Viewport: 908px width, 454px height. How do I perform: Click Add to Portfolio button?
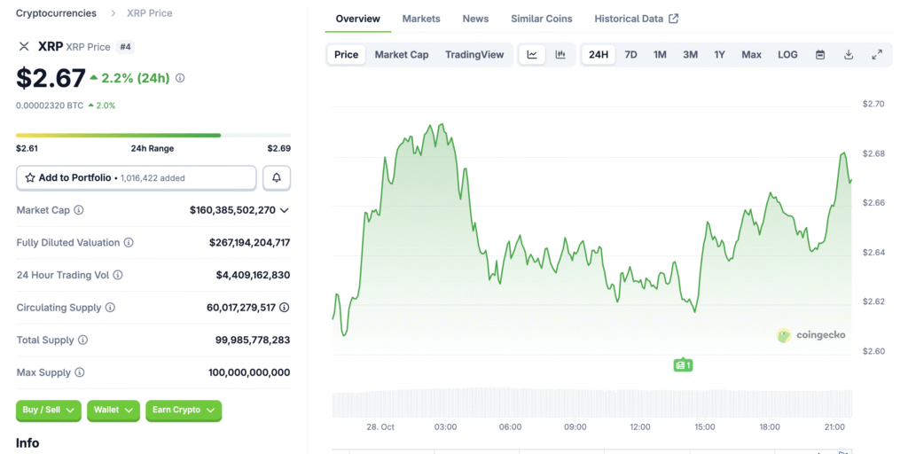136,178
